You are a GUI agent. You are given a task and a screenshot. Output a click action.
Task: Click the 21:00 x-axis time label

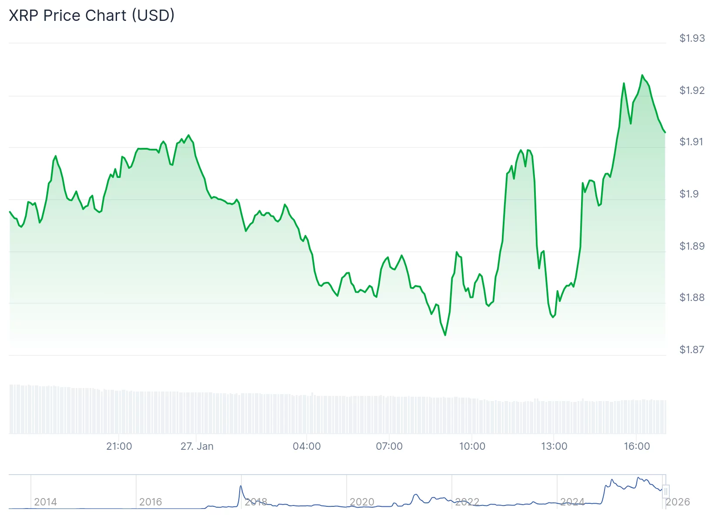119,446
